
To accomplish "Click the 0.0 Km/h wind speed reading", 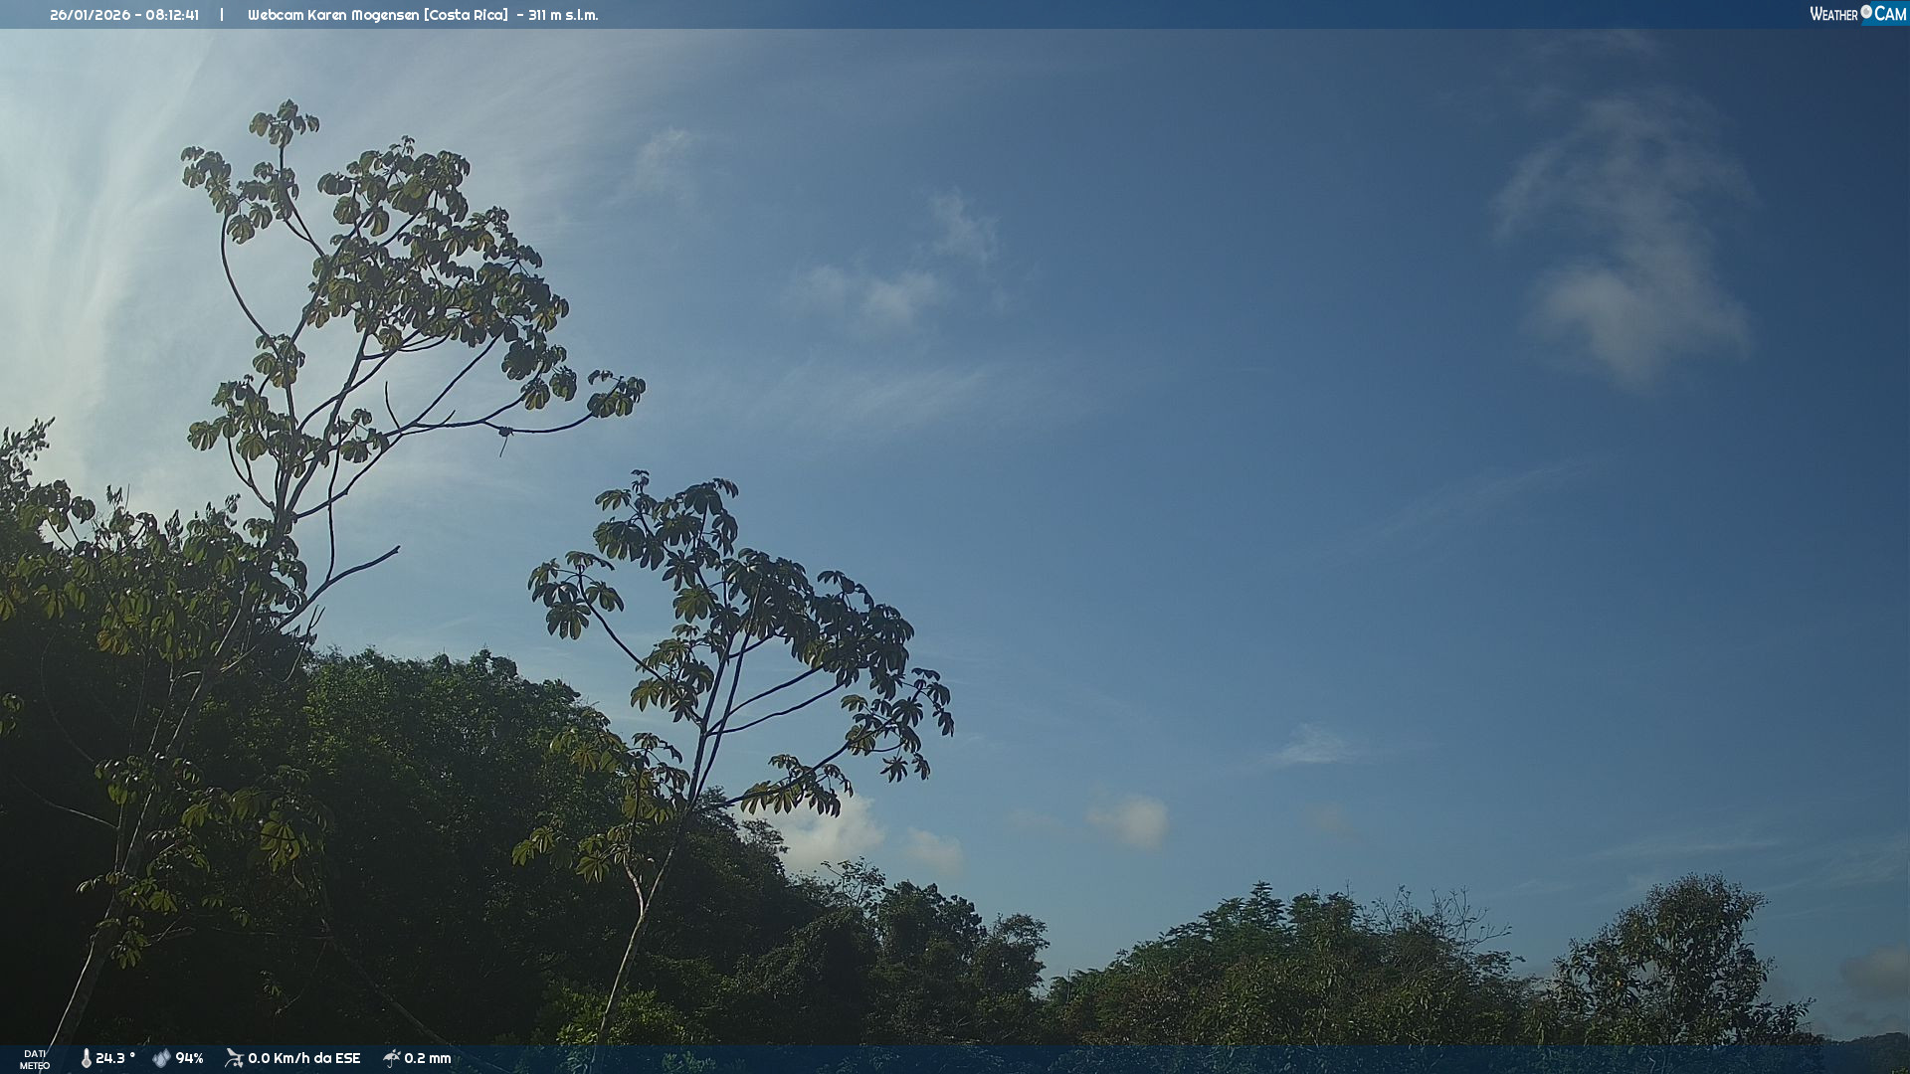I will (x=279, y=1058).
